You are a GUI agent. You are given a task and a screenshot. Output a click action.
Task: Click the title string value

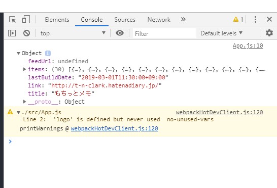(73, 93)
